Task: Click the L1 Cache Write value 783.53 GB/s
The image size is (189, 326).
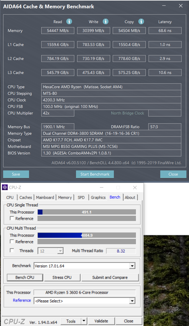Action: (93, 45)
